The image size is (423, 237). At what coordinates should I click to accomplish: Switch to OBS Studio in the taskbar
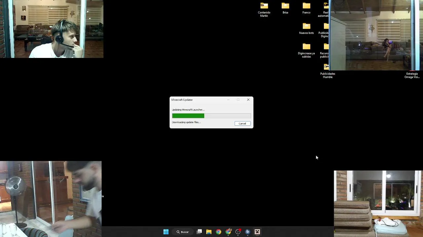[x=238, y=232]
